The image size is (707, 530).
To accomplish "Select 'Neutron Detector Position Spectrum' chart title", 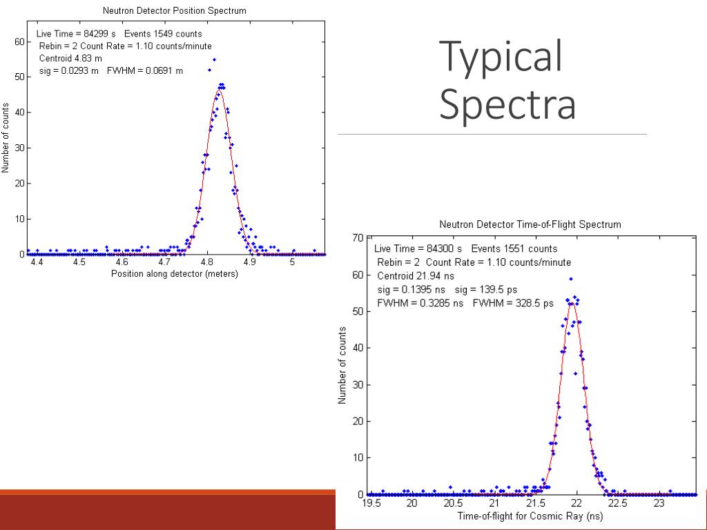I will 175,10.
